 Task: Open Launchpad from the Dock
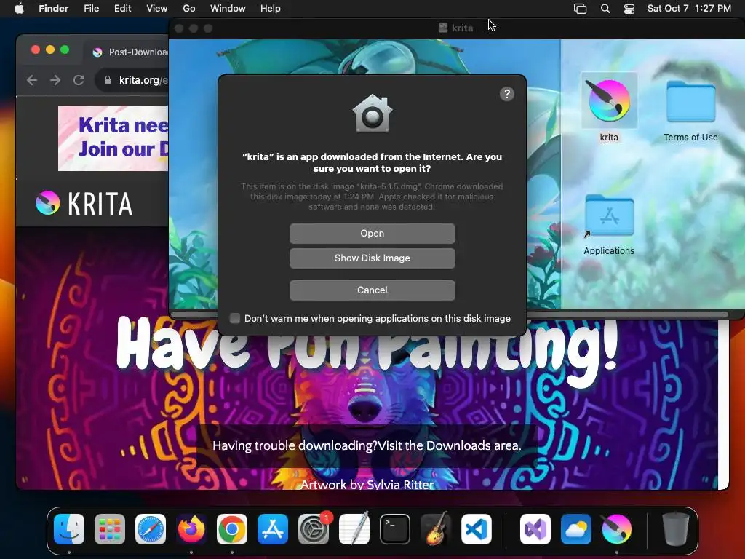(110, 529)
